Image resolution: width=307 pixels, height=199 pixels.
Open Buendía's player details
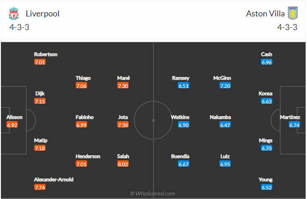tap(181, 156)
